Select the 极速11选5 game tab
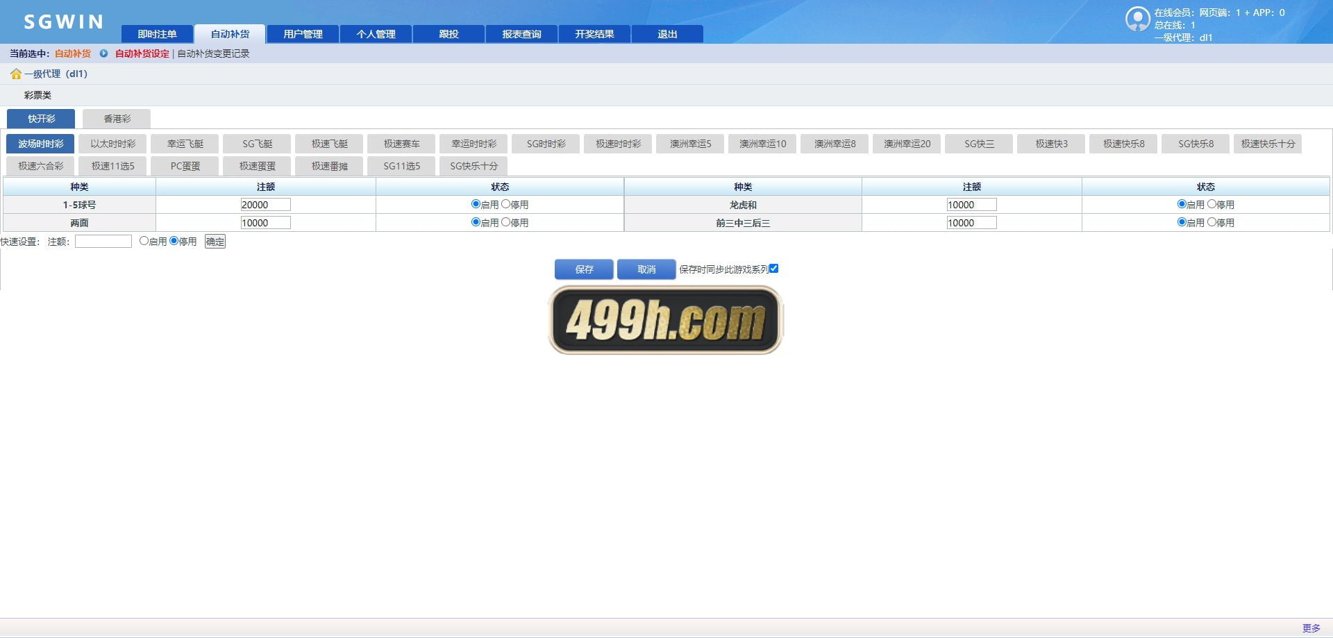 (x=112, y=166)
